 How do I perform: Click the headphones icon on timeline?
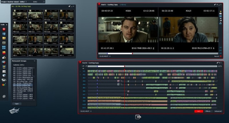pos(220,66)
